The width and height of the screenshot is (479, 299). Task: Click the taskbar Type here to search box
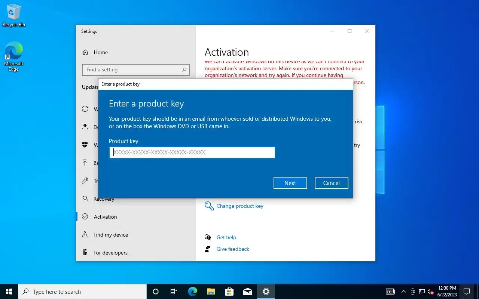[x=82, y=292]
